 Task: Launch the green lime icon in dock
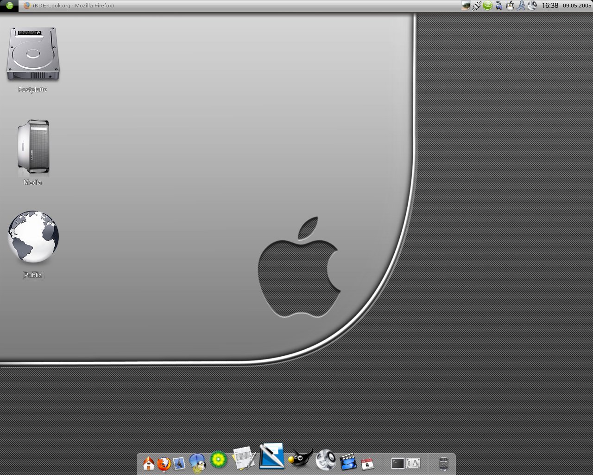[x=219, y=460]
